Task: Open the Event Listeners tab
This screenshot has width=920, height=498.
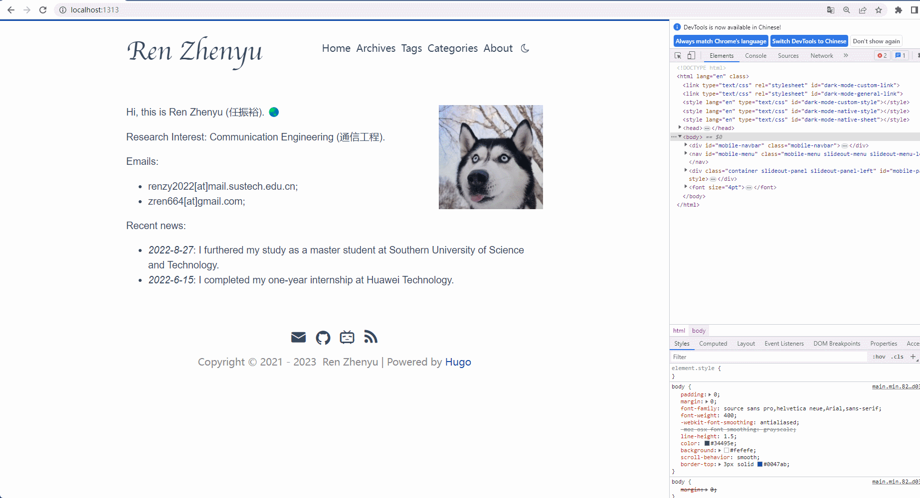Action: [784, 344]
